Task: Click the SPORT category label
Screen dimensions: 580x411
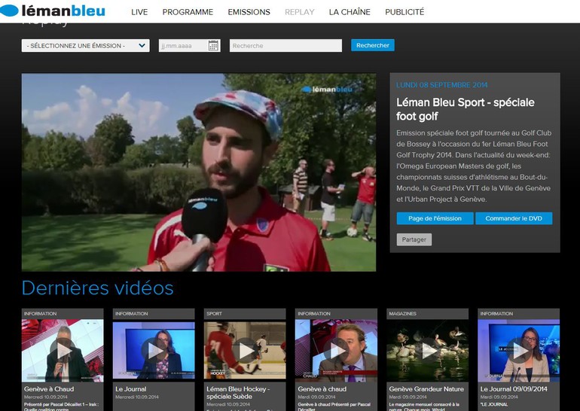Action: 214,313
